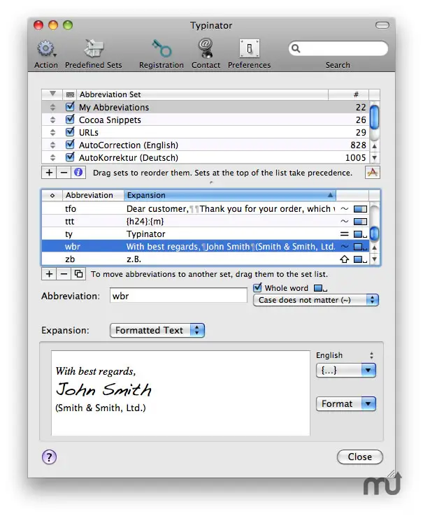Sort by the Expansion column header
This screenshot has height=516, width=423.
(230, 196)
